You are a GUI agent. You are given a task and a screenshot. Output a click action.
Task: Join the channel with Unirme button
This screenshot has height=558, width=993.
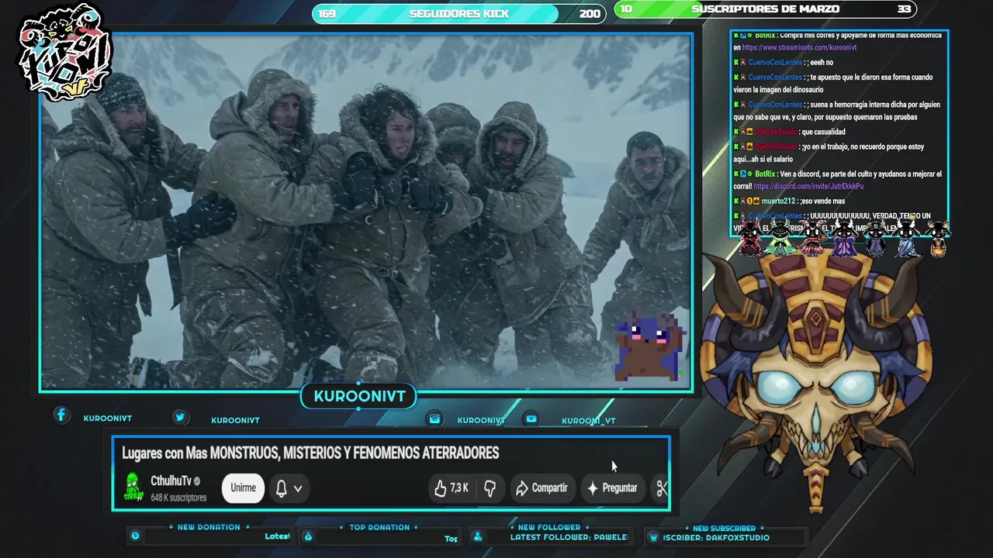tap(243, 487)
